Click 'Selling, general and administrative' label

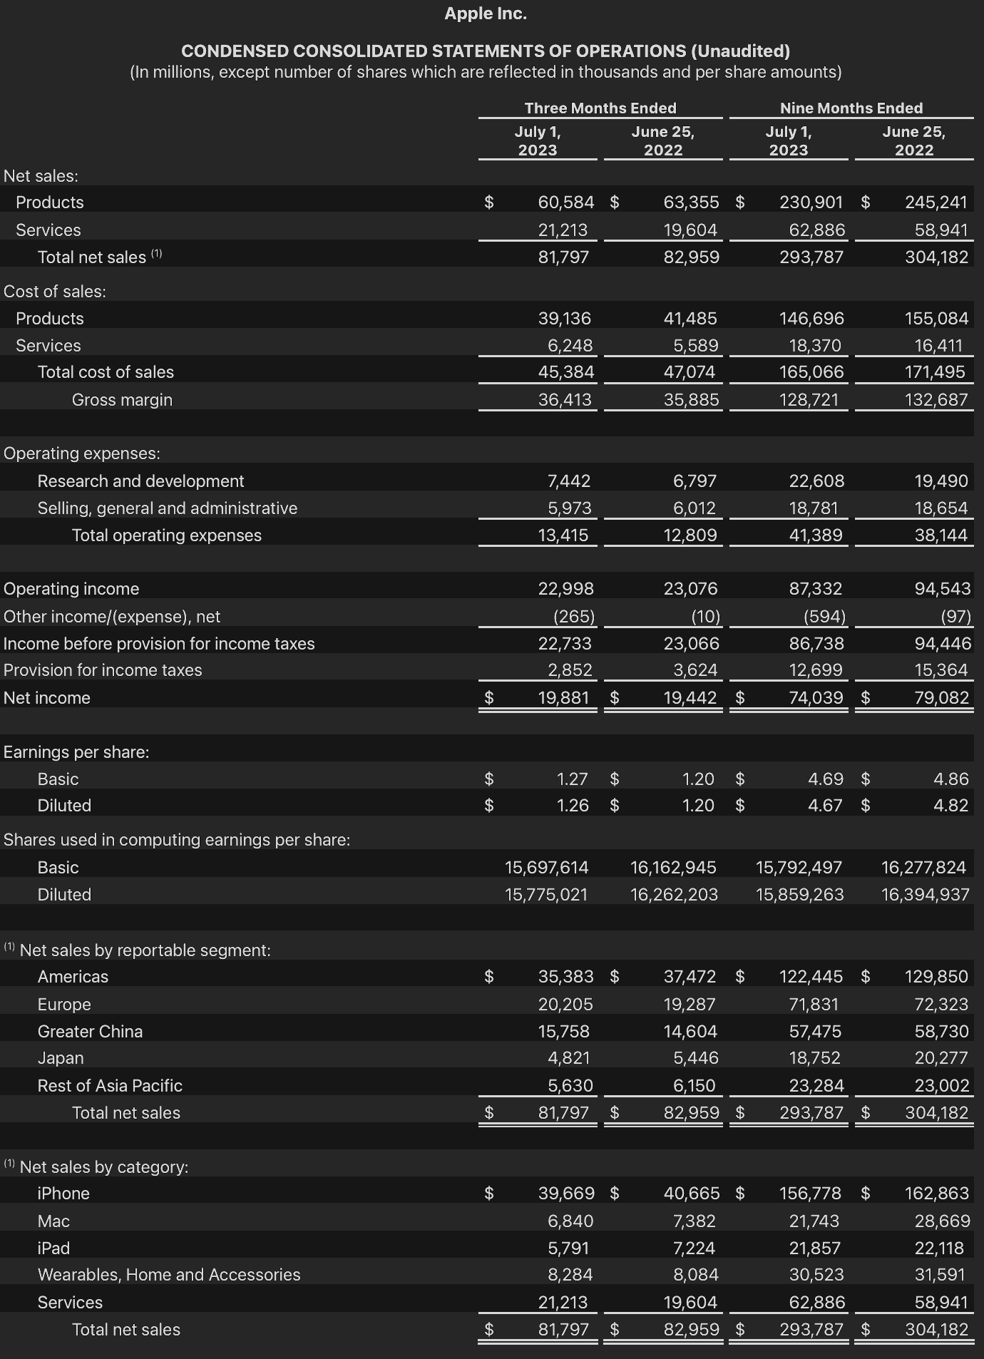[168, 508]
